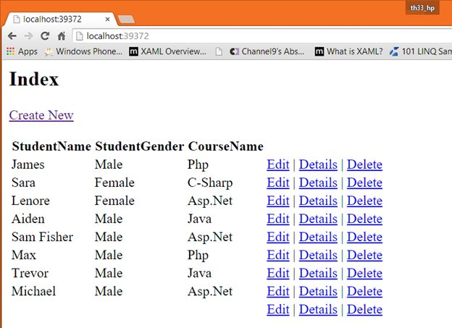Close the localhost:39372 tab
Image resolution: width=452 pixels, height=328 pixels.
pos(107,20)
